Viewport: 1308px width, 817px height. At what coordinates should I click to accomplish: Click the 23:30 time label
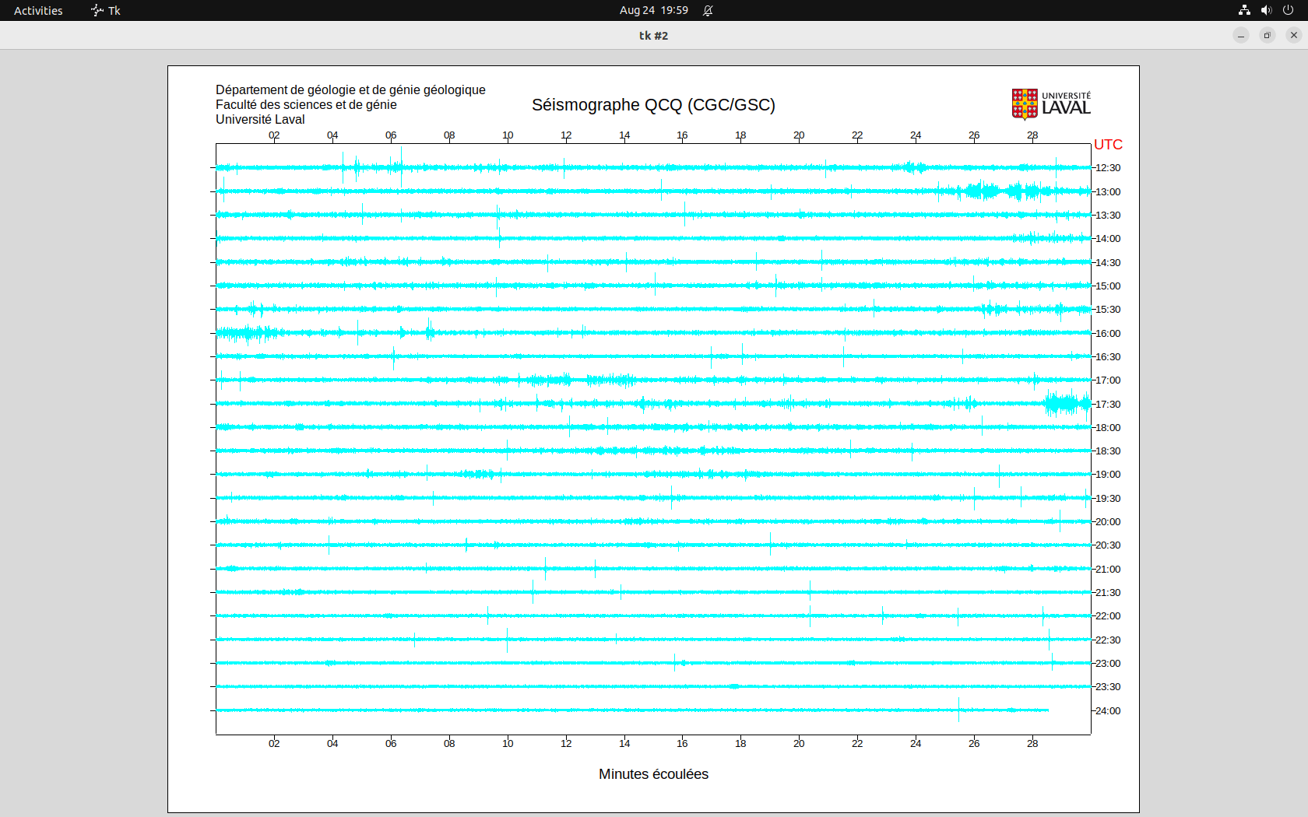pos(1108,687)
